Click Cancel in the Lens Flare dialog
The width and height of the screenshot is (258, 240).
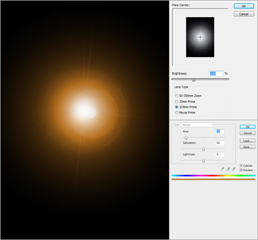(244, 14)
